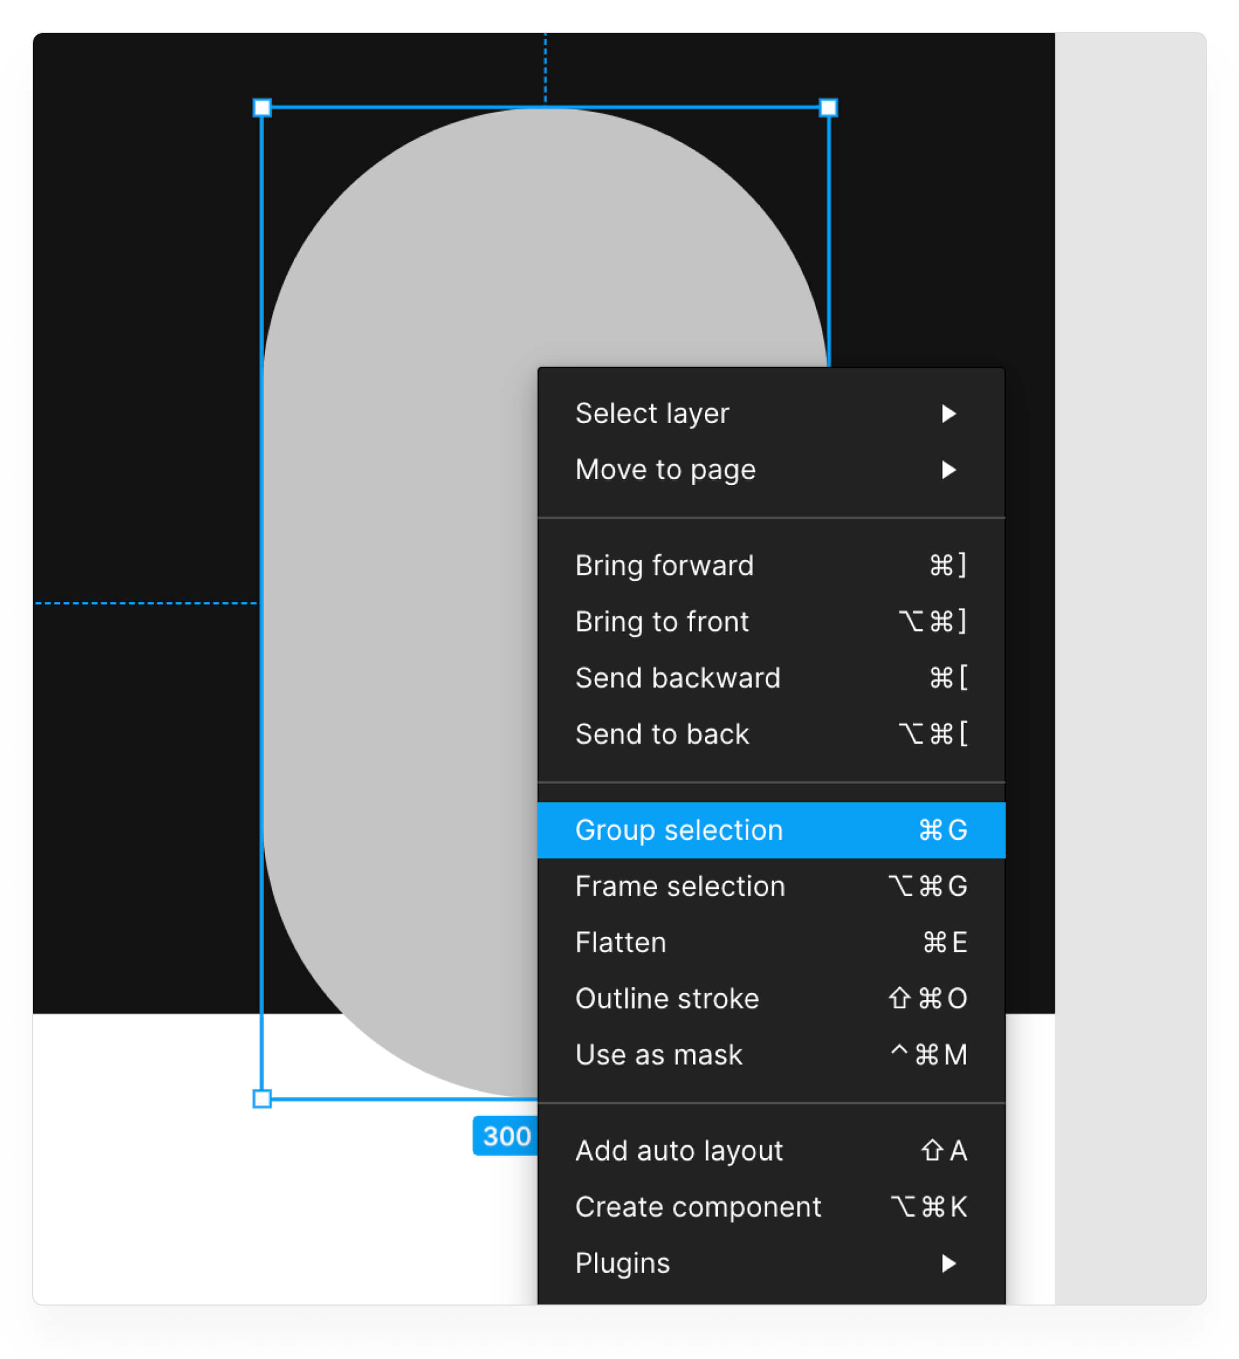The width and height of the screenshot is (1239, 1359).
Task: Expand the Move to page submenu arrow
Action: (948, 469)
